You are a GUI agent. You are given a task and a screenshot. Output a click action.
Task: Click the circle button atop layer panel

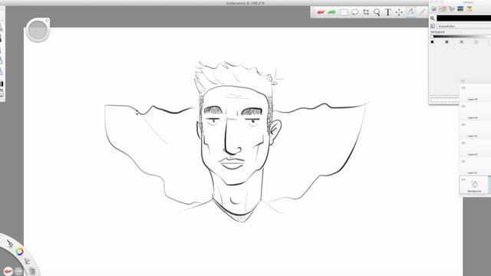point(463,81)
